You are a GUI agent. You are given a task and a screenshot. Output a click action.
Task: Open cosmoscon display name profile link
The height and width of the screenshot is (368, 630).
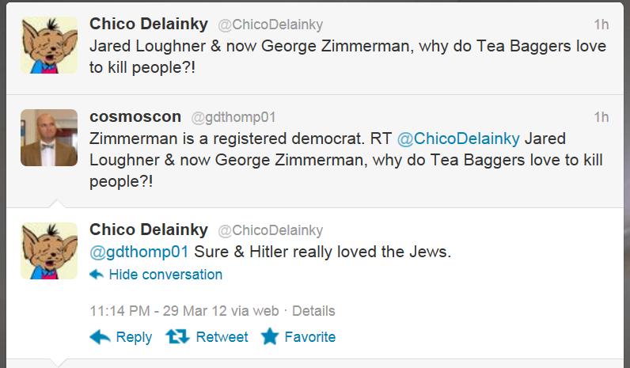(x=135, y=116)
